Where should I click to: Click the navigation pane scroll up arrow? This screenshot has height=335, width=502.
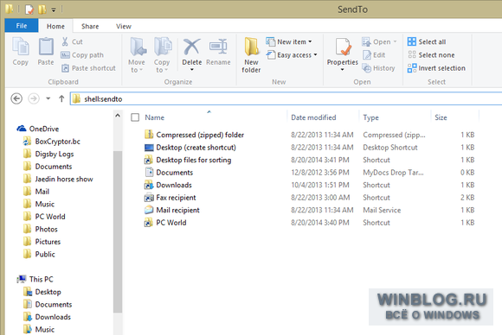click(x=118, y=116)
